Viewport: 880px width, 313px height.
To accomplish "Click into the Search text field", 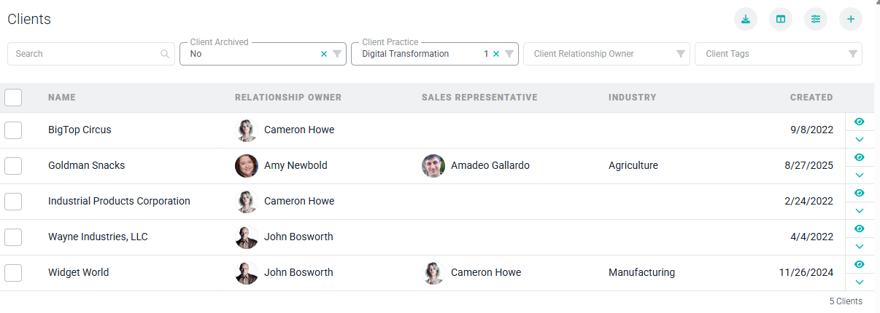I will coord(84,54).
